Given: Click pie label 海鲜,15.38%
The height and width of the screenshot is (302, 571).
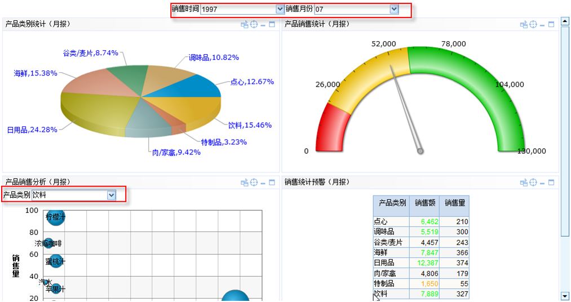Looking at the screenshot, I should [x=36, y=73].
